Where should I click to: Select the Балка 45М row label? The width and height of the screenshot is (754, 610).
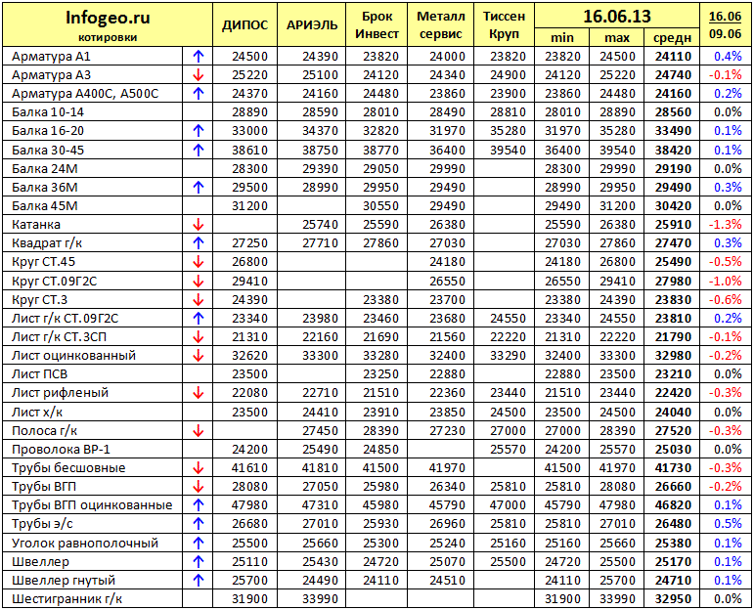45,205
